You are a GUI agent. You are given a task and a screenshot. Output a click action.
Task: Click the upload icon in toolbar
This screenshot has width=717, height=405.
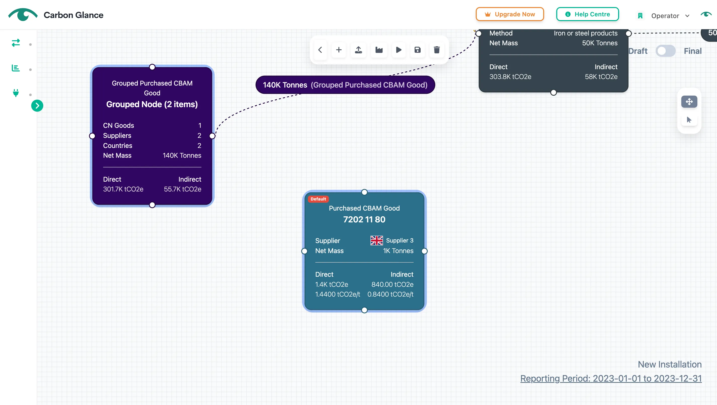[358, 50]
